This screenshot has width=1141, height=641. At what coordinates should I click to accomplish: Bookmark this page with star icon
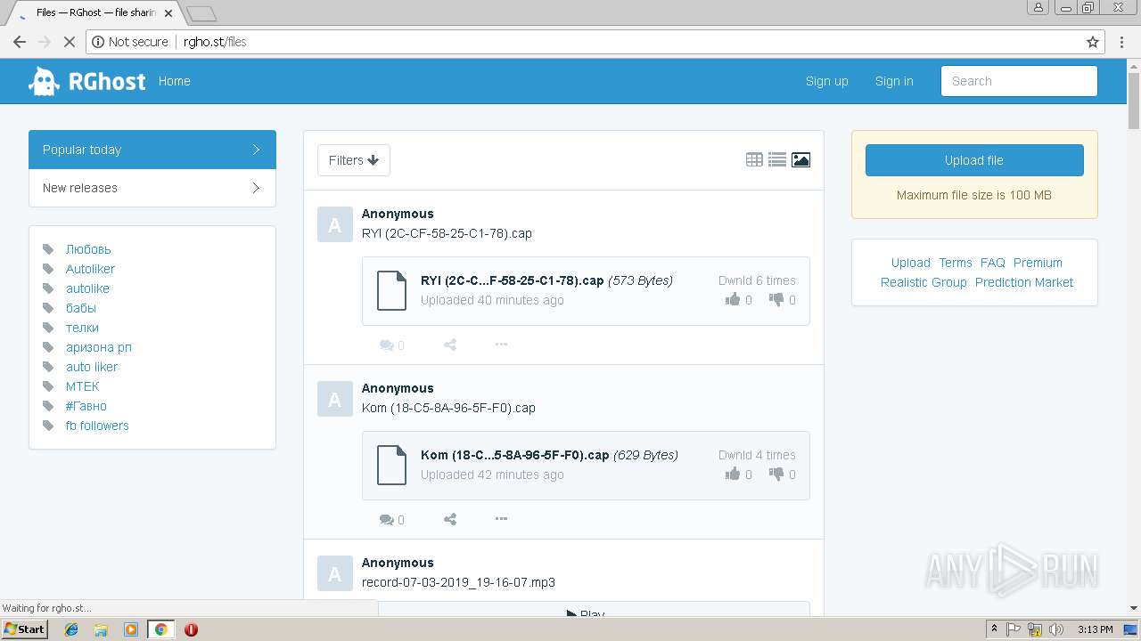click(1093, 42)
